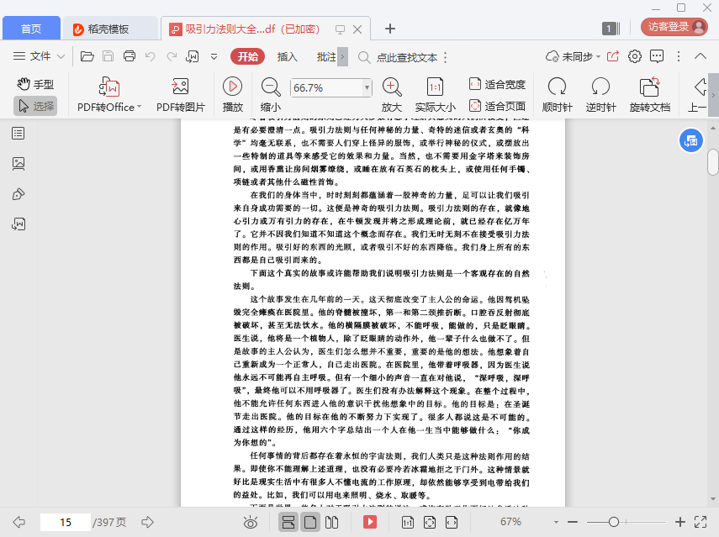Screen dimensions: 719x537
Task: Click status bar actual size icon
Action: 408,522
